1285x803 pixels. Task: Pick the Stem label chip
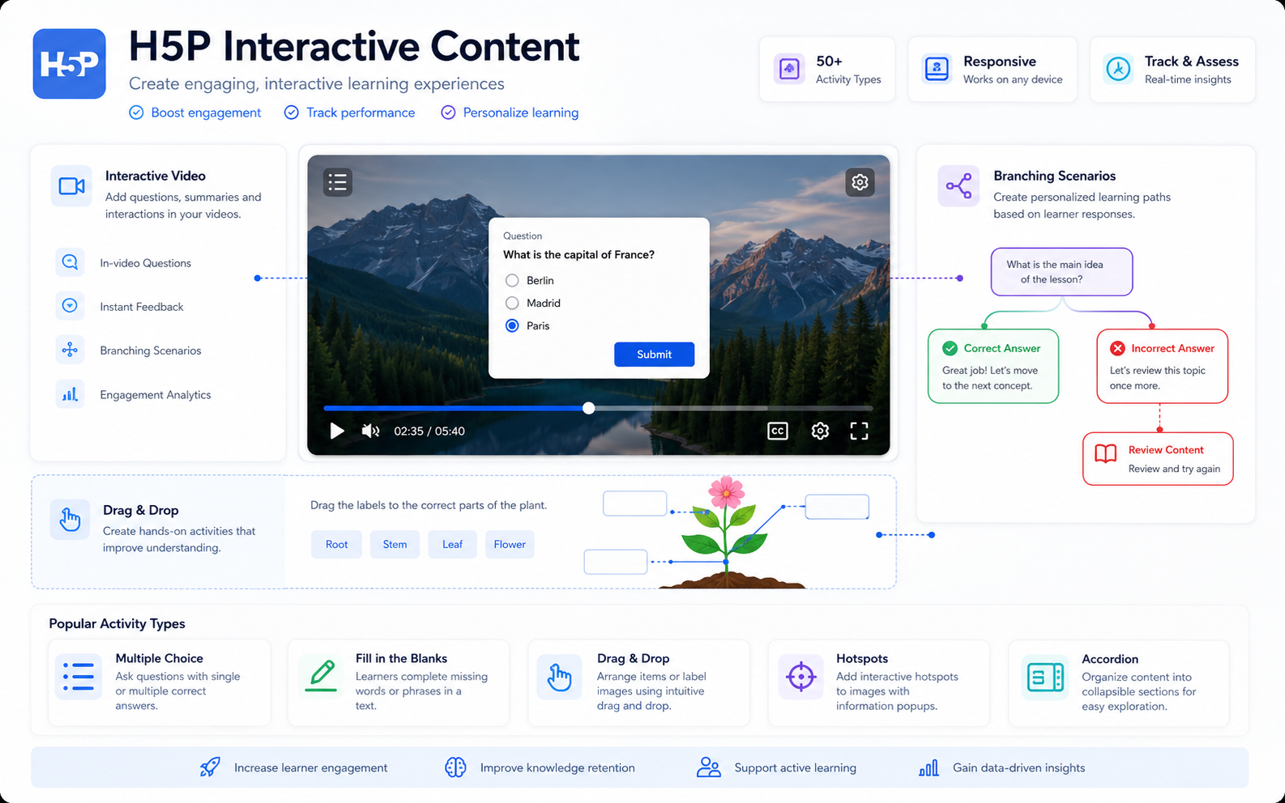tap(395, 544)
